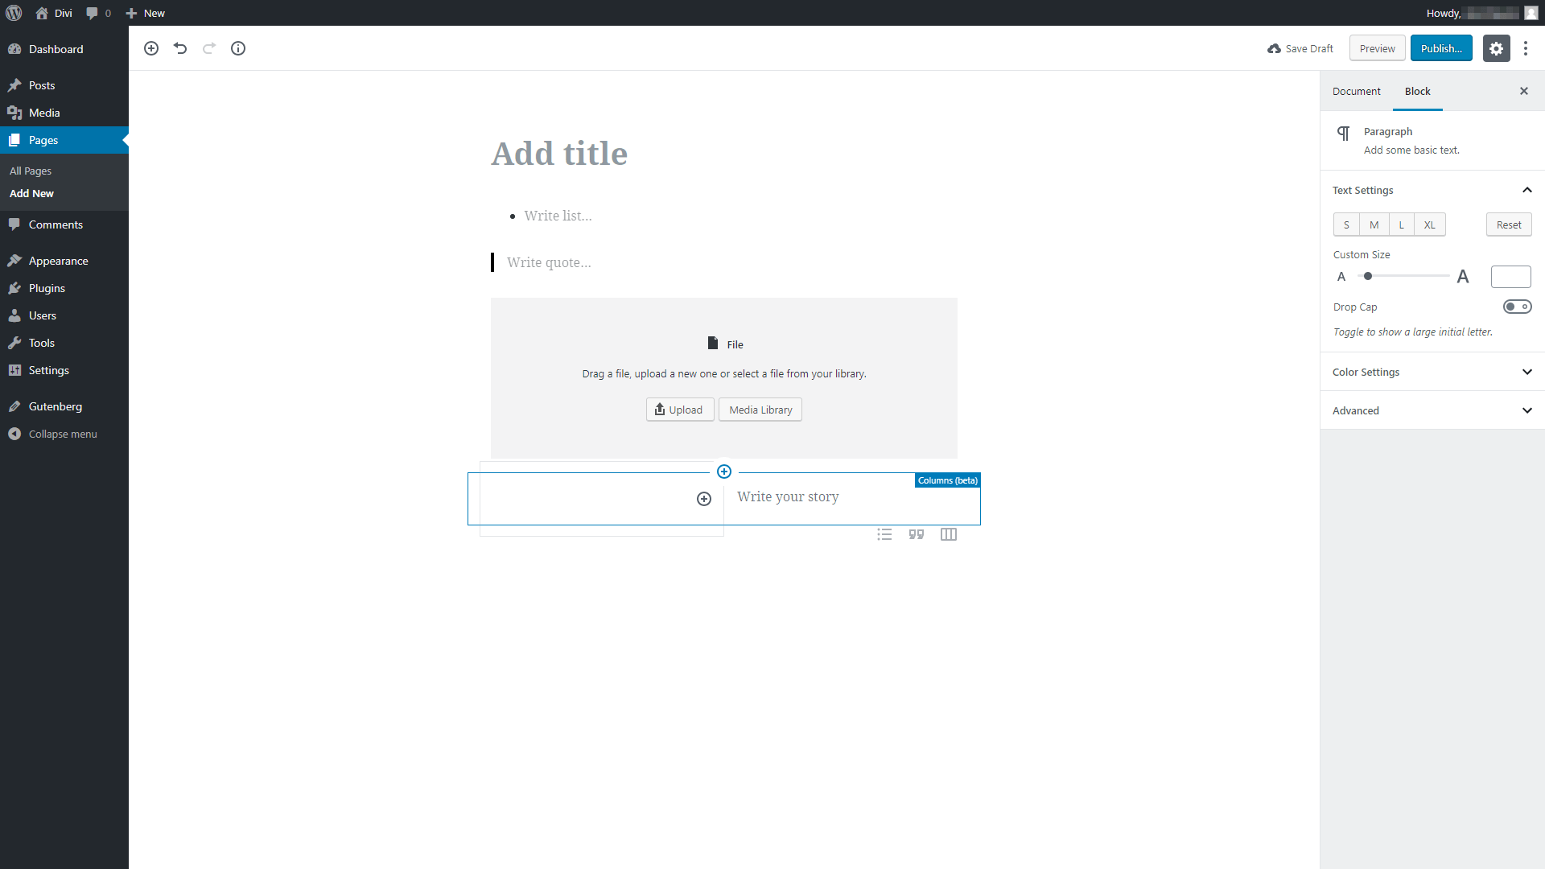Switch to the Document tab
The image size is (1545, 869).
point(1356,91)
